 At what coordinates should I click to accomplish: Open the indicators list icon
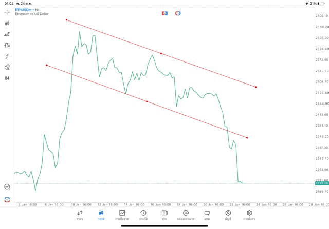[x=7, y=34]
